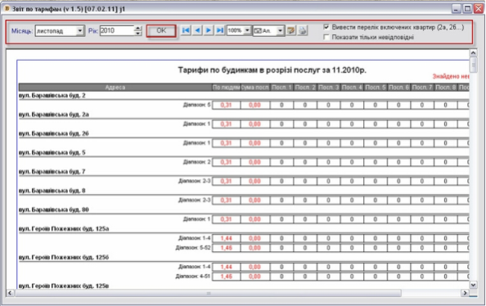
Task: Select row 'вул. Барашівська буд. 2'
Action: pyautogui.click(x=52, y=96)
